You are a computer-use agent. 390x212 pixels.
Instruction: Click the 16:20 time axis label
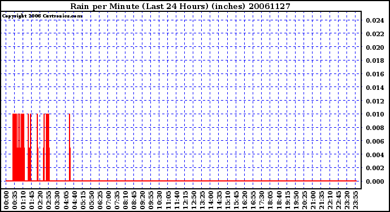(245, 200)
